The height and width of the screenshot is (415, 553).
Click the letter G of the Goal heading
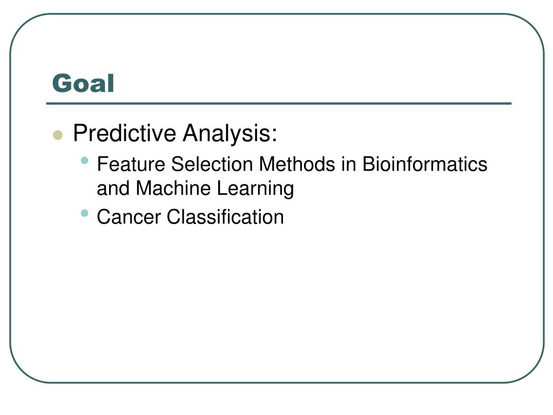pos(60,83)
